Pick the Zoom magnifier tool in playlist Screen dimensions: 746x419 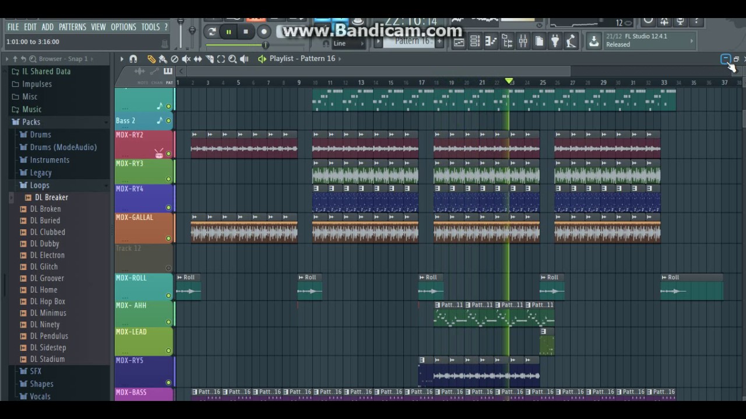(233, 59)
